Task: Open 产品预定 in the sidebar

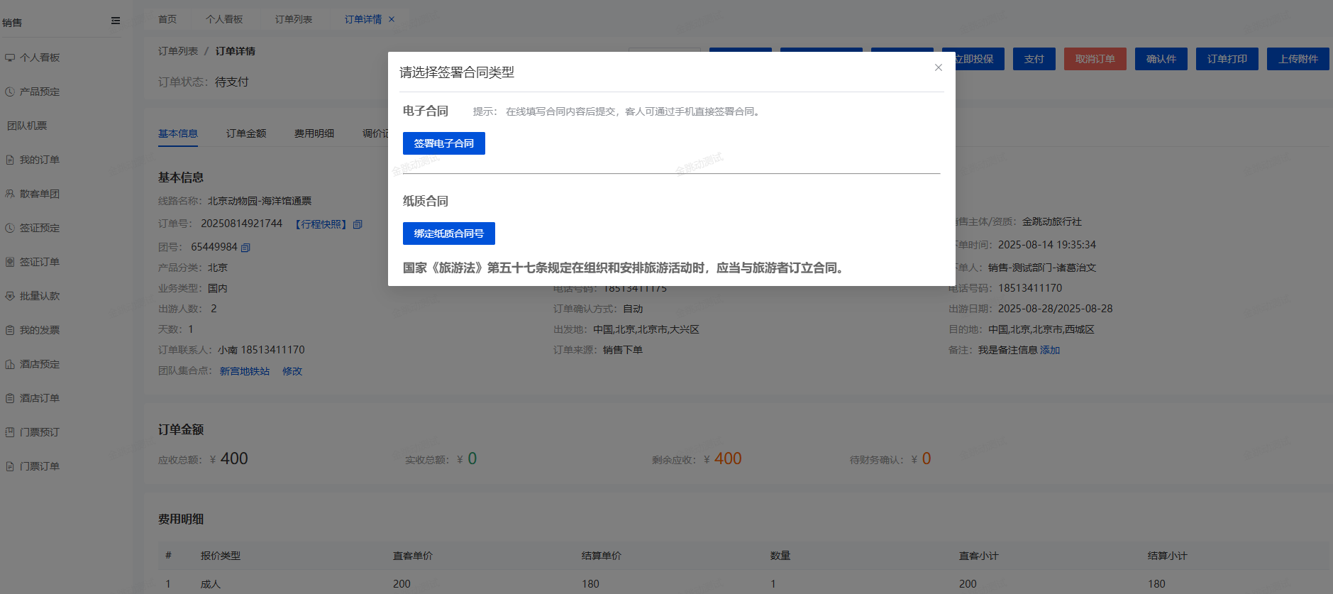Action: point(40,92)
